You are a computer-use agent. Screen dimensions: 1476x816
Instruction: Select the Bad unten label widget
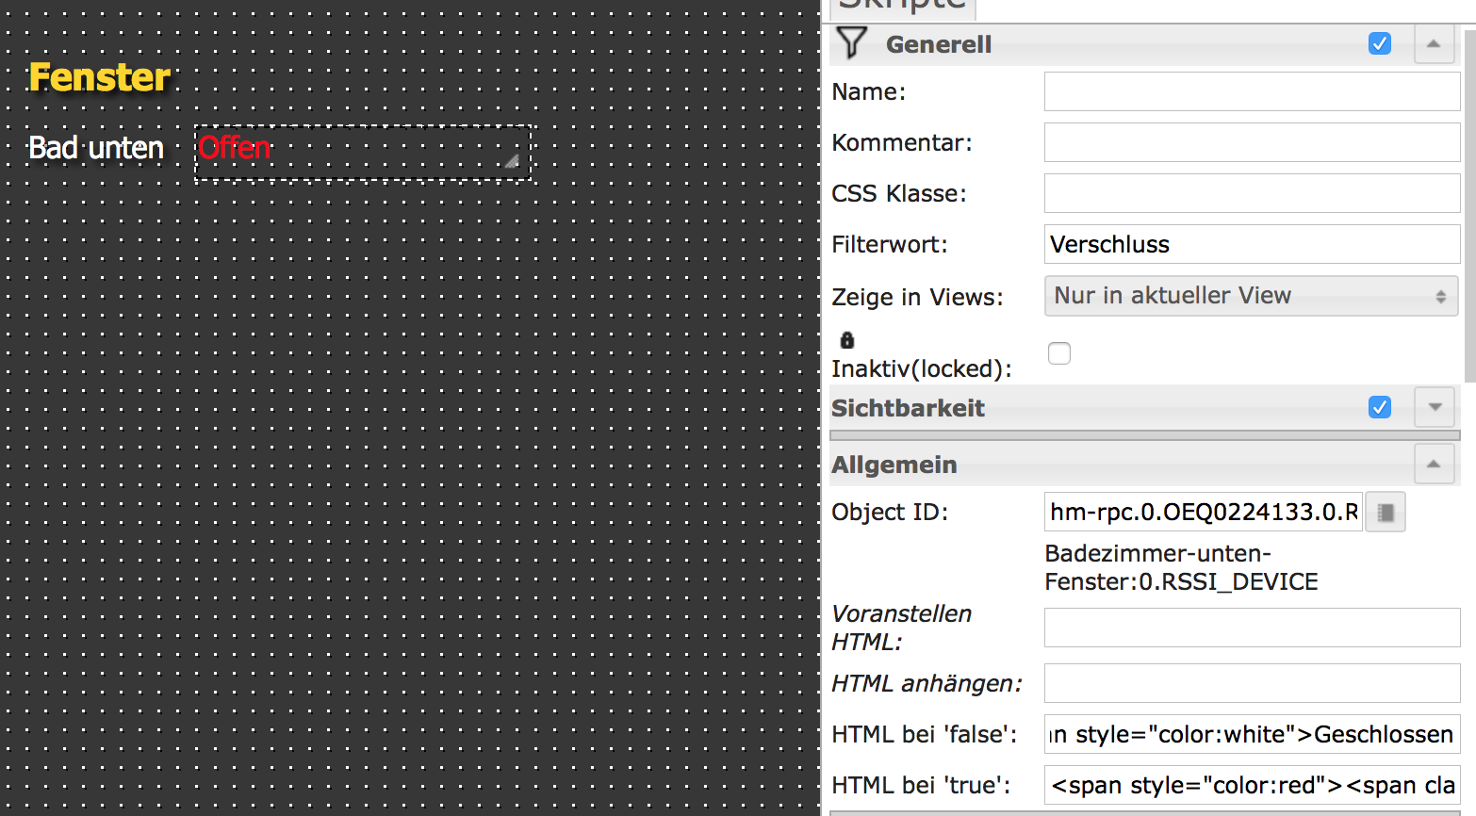pyautogui.click(x=96, y=148)
